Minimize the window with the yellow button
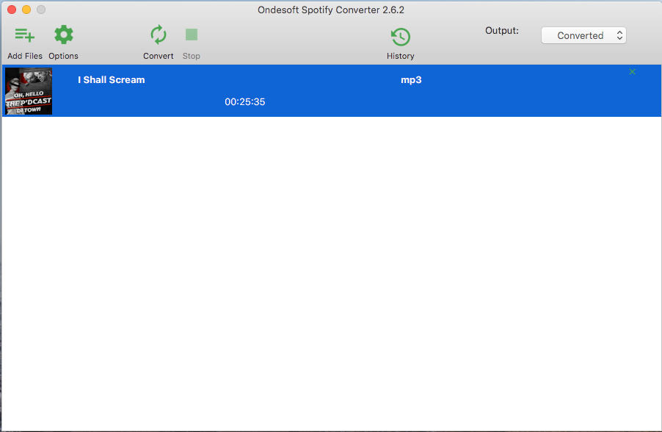The height and width of the screenshot is (432, 662). pos(26,10)
